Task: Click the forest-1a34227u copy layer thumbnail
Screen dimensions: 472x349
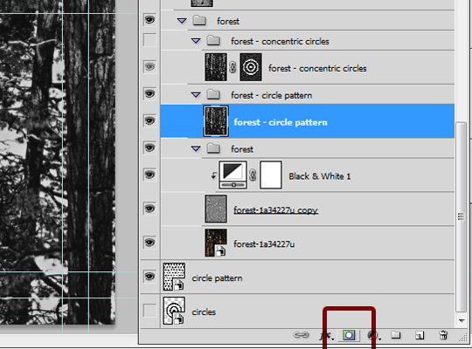Action: (216, 209)
